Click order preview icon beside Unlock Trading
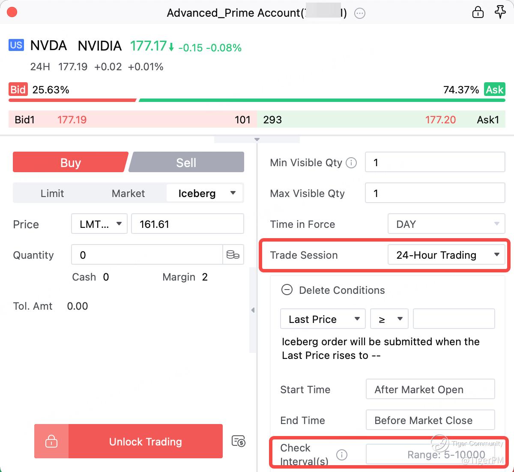Screen dimensions: 514x472 click(x=238, y=441)
